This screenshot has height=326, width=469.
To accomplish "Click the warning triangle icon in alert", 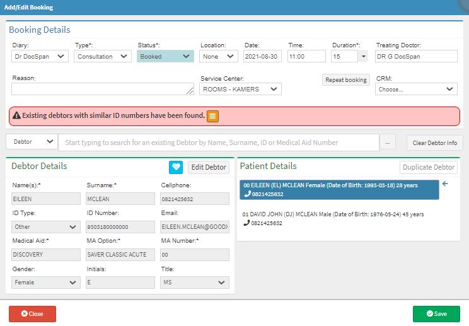I will pos(17,115).
